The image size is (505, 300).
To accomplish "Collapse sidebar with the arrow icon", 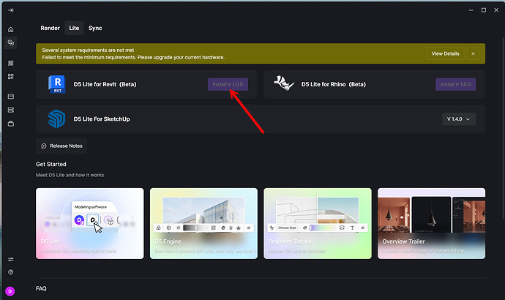I will 11,10.
